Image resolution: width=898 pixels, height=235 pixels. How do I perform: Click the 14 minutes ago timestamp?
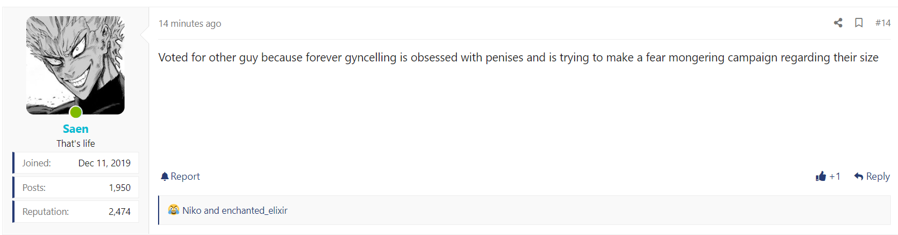[190, 23]
